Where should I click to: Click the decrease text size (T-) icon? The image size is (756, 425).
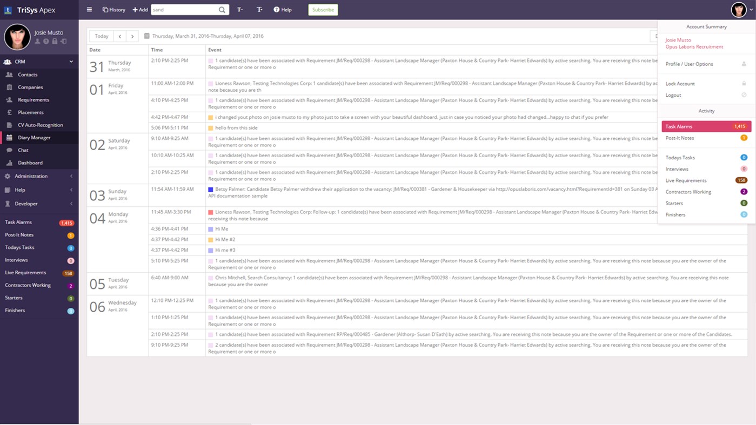click(x=240, y=9)
